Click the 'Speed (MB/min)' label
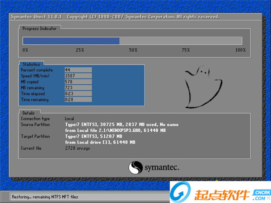Image resolution: width=271 pixels, height=203 pixels. click(35, 76)
